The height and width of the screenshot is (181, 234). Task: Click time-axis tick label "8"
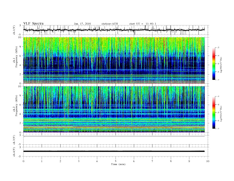(x=171, y=161)
